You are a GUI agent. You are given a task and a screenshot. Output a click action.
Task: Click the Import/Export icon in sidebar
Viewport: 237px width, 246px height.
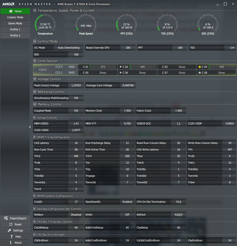tap(6, 218)
